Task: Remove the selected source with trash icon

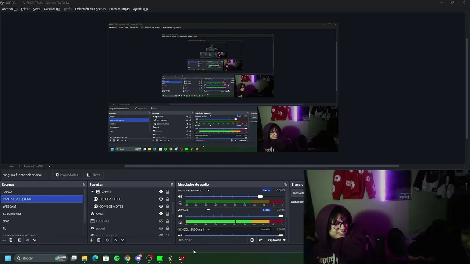Action: pyautogui.click(x=99, y=240)
